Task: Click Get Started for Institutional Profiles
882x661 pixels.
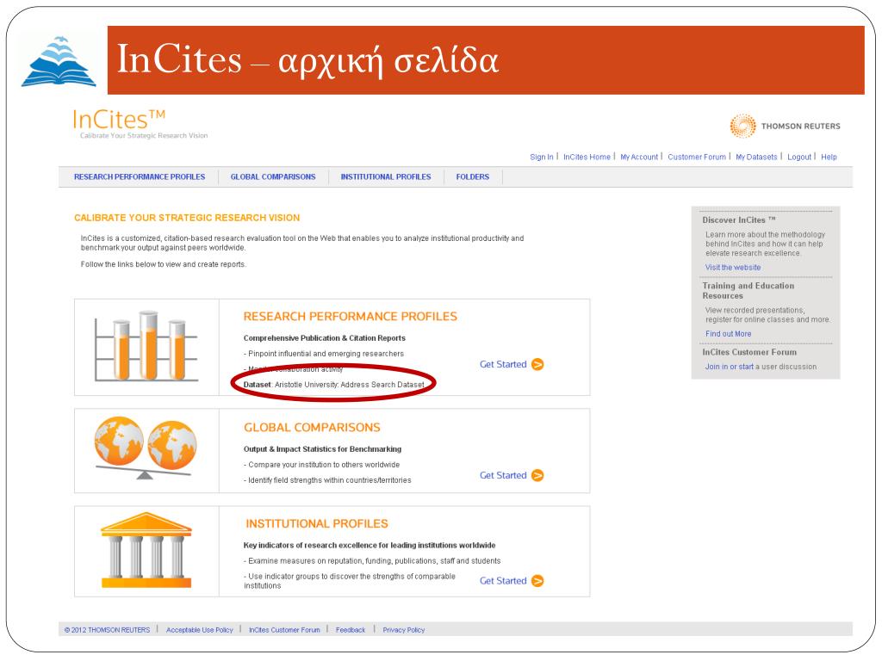Action: [x=503, y=581]
